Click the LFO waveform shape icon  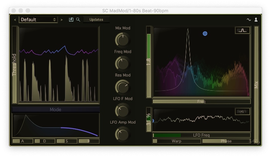pyautogui.click(x=242, y=112)
